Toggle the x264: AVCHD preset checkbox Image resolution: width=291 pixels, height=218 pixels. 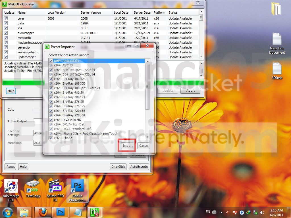pos(51,66)
